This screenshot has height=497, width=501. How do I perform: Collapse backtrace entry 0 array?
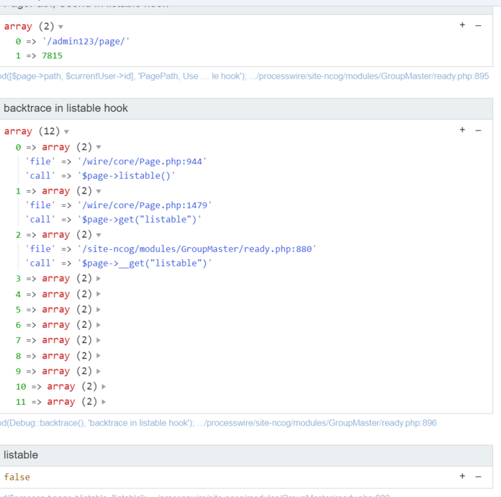99,147
